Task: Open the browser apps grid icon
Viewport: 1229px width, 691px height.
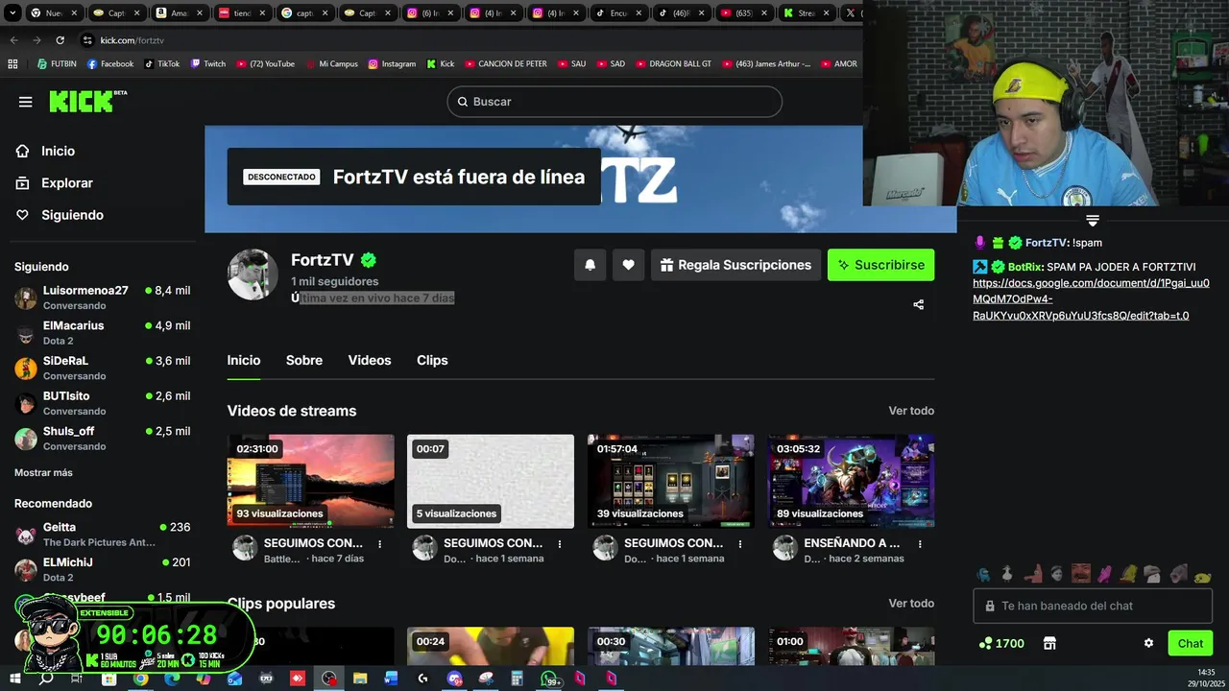Action: tap(12, 64)
